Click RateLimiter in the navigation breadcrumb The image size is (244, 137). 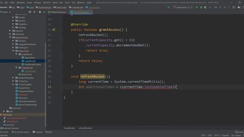(60, 7)
